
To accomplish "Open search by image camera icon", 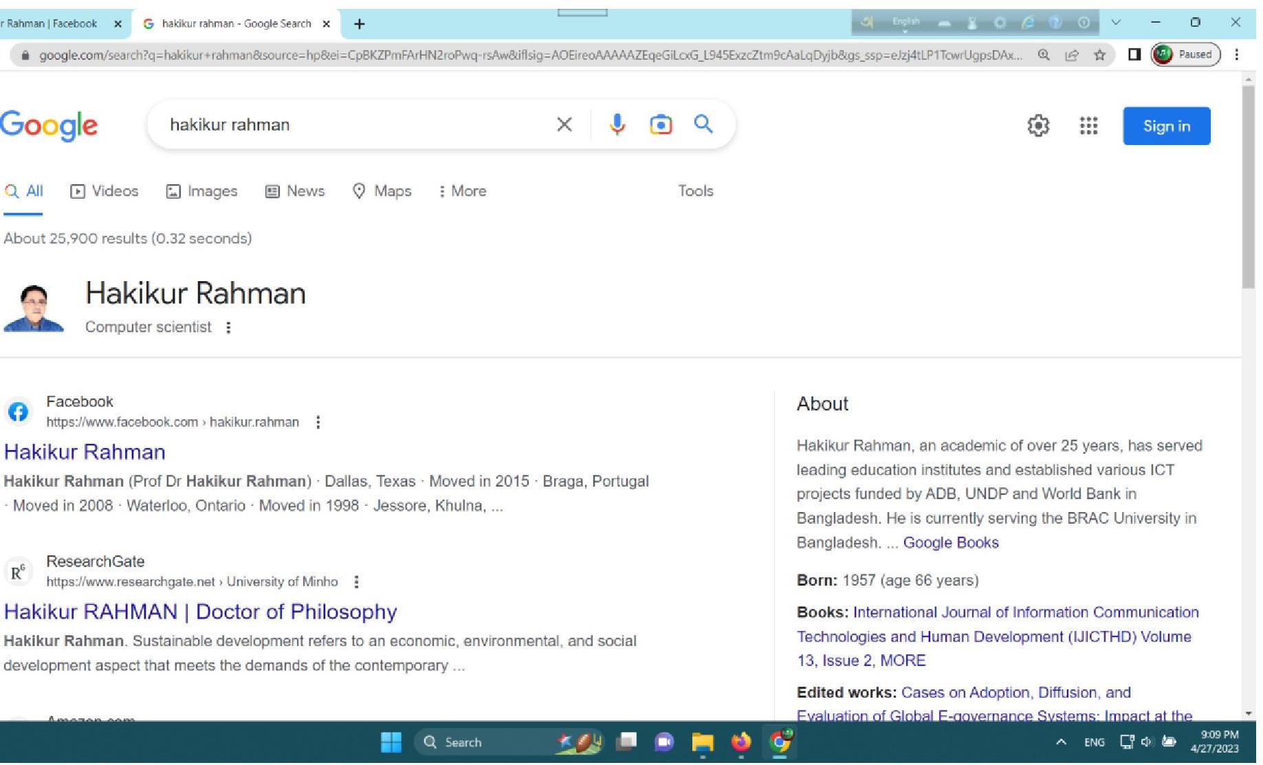I will pyautogui.click(x=661, y=124).
